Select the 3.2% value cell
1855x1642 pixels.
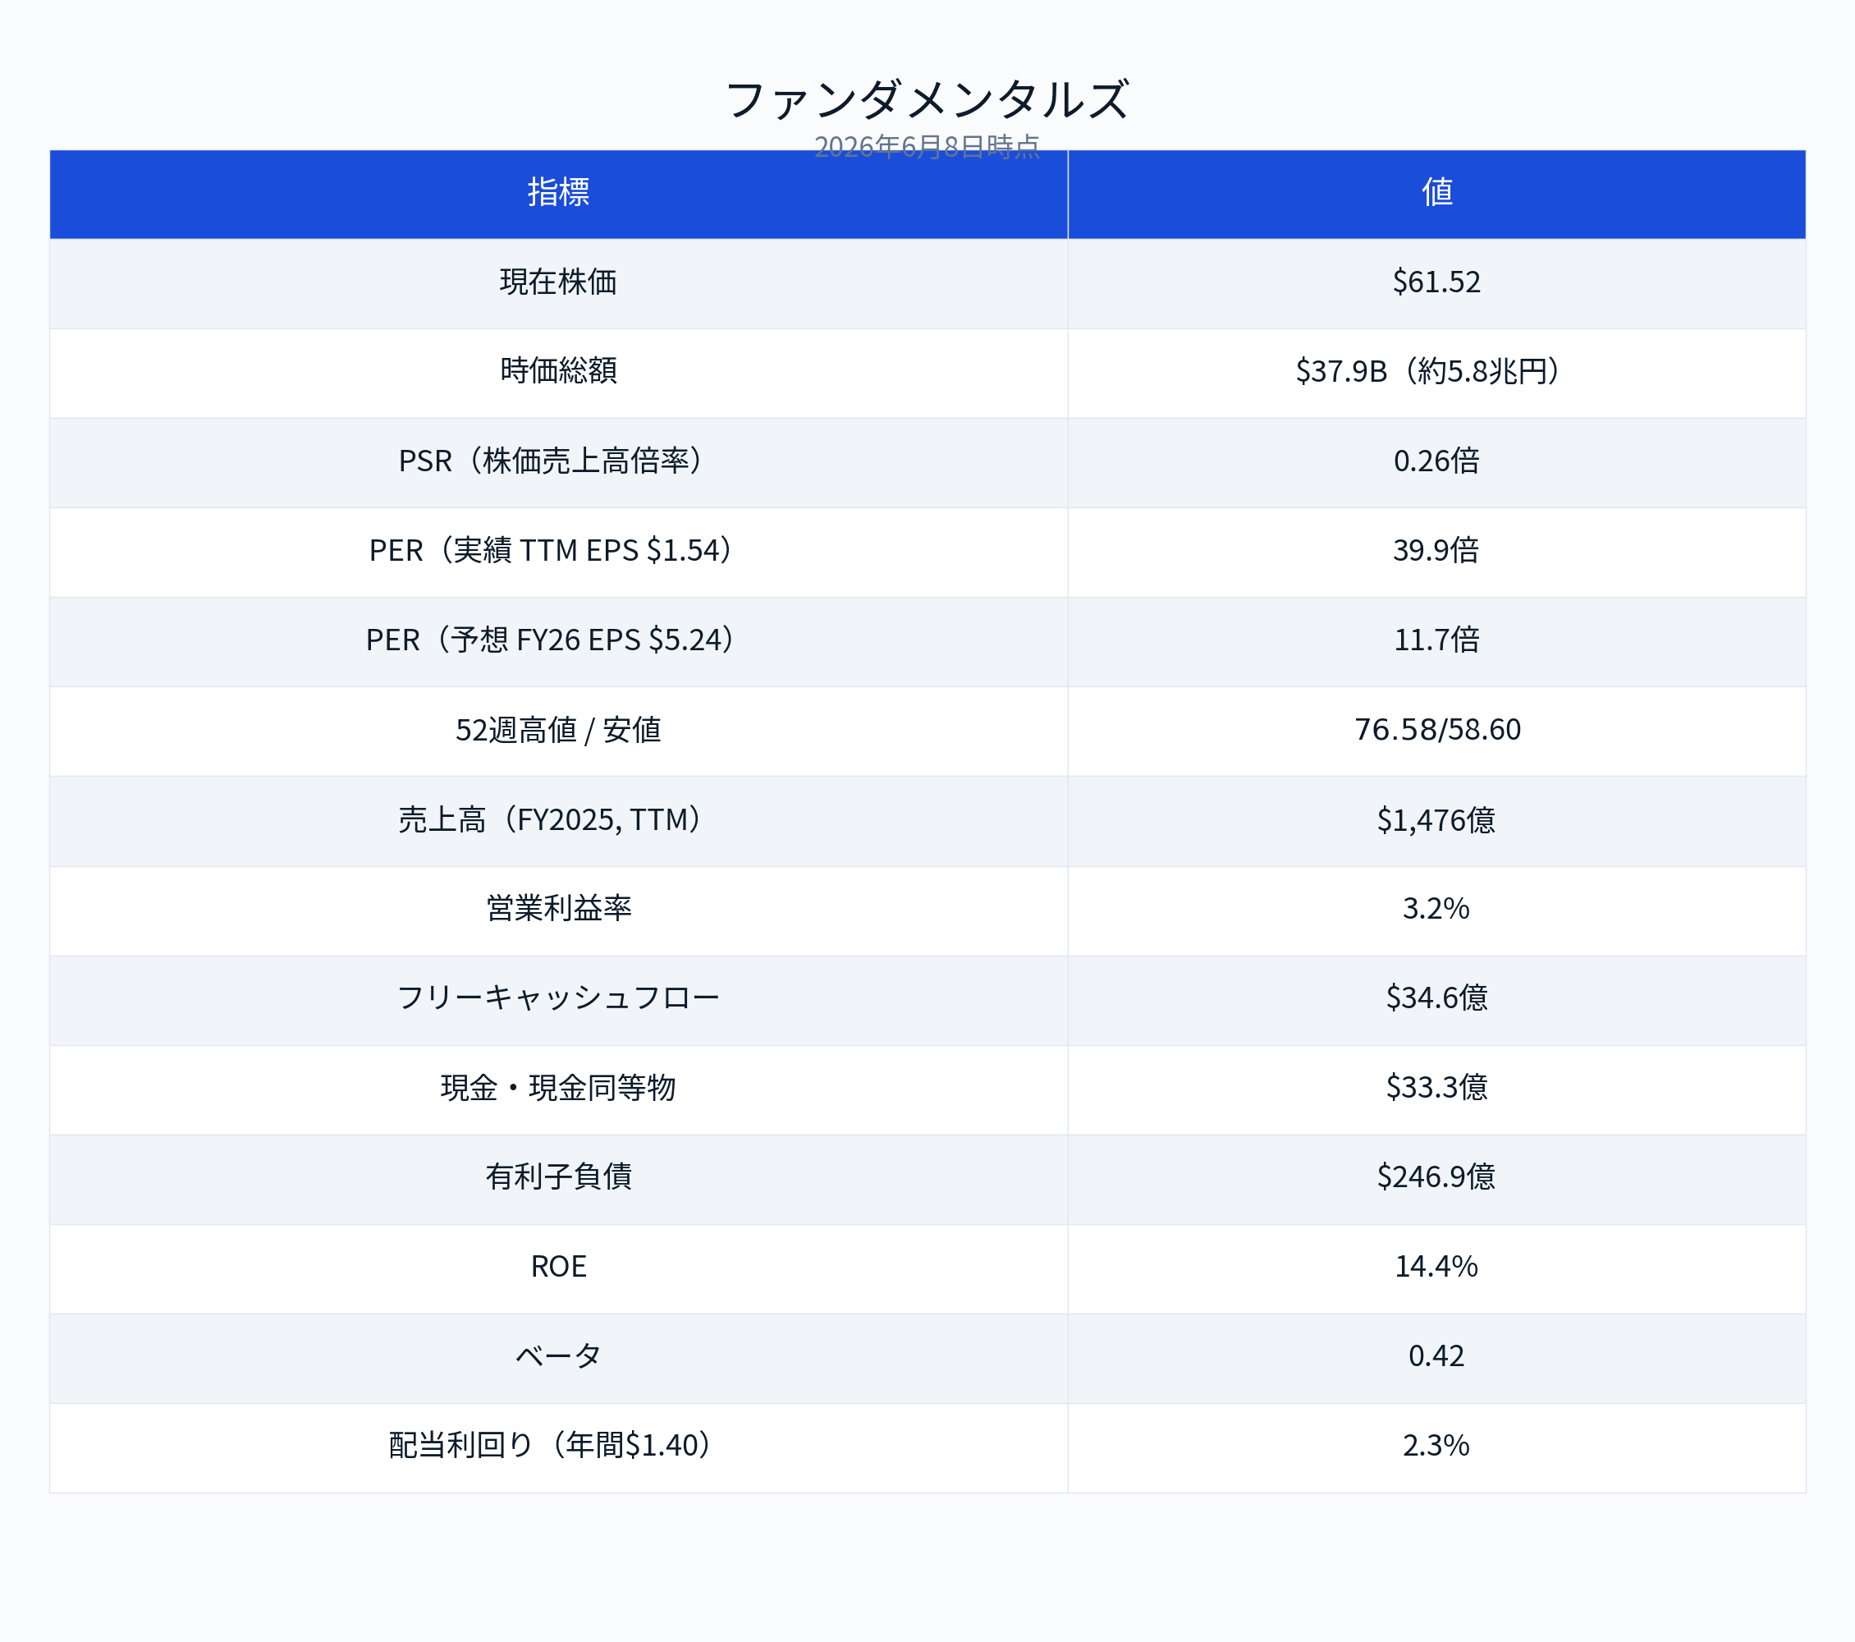(1436, 910)
